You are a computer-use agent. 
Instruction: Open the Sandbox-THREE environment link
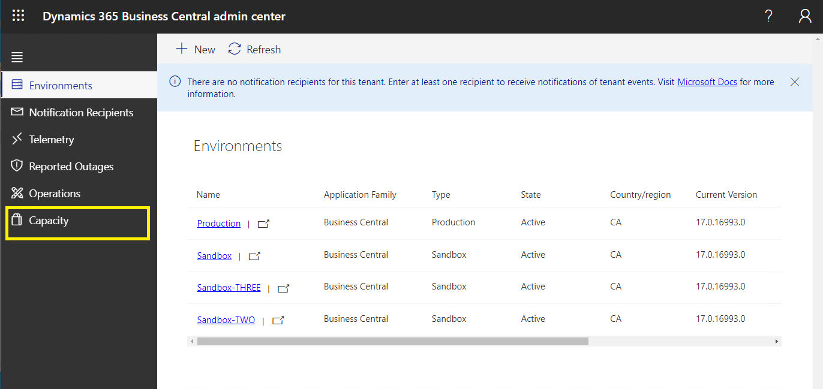(x=229, y=287)
